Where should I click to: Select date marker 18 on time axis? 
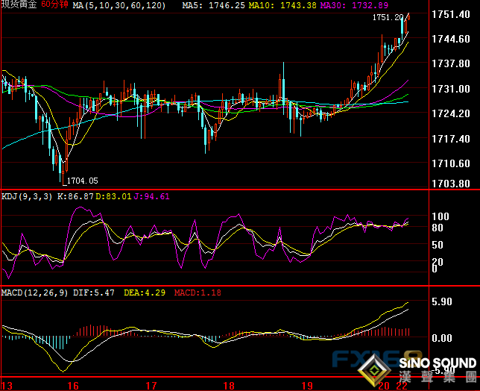tap(230, 386)
